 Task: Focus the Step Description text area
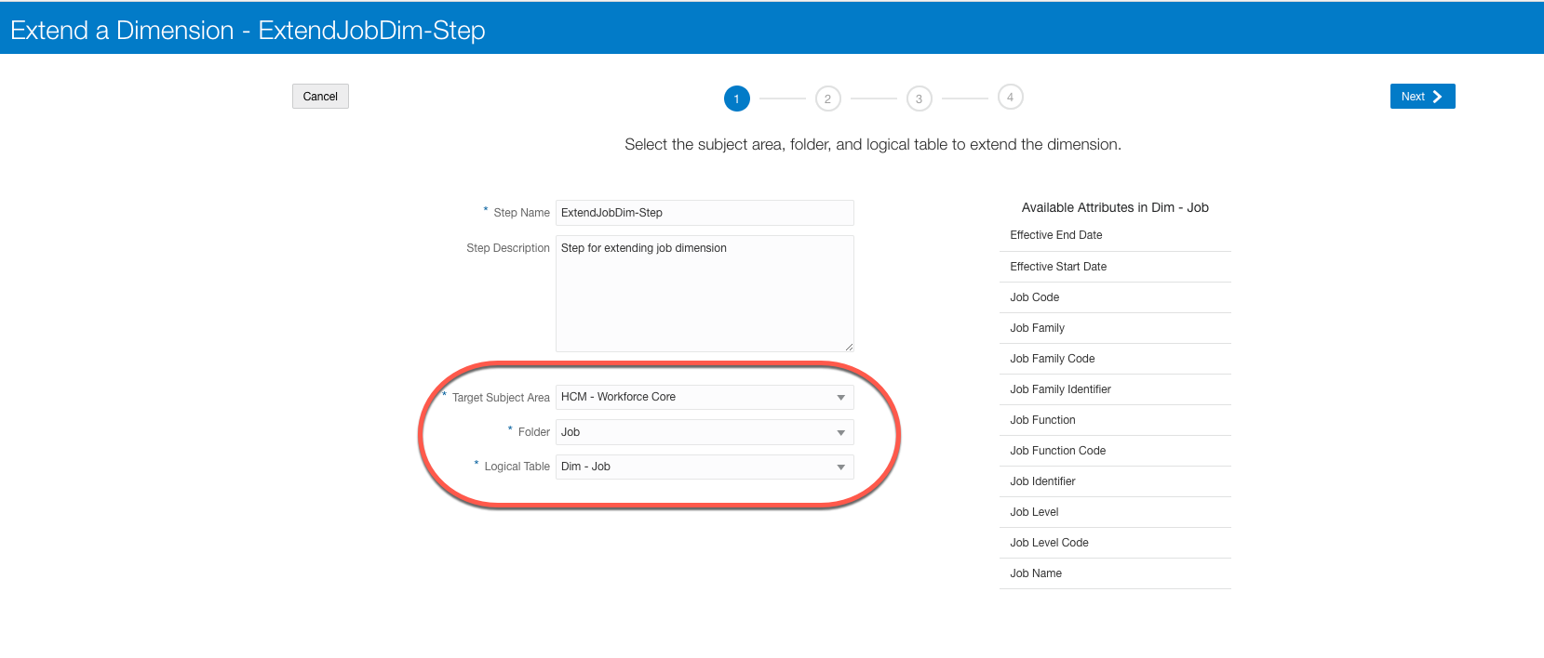pos(705,293)
